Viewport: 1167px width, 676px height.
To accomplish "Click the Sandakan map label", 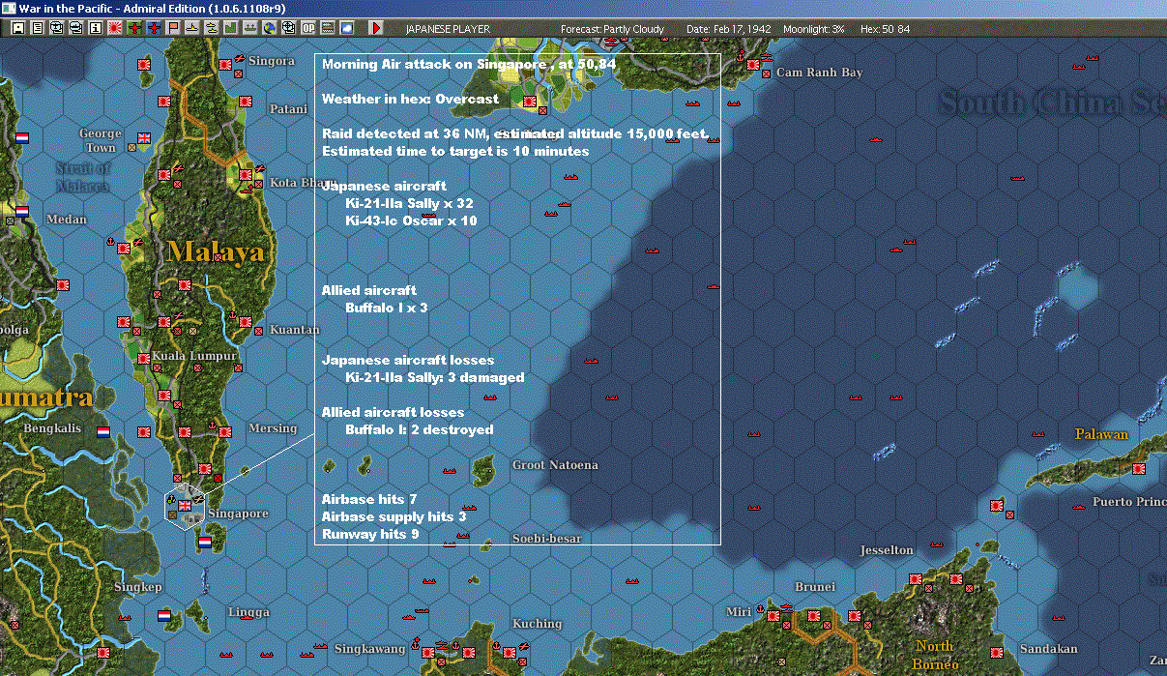I will 1048,649.
